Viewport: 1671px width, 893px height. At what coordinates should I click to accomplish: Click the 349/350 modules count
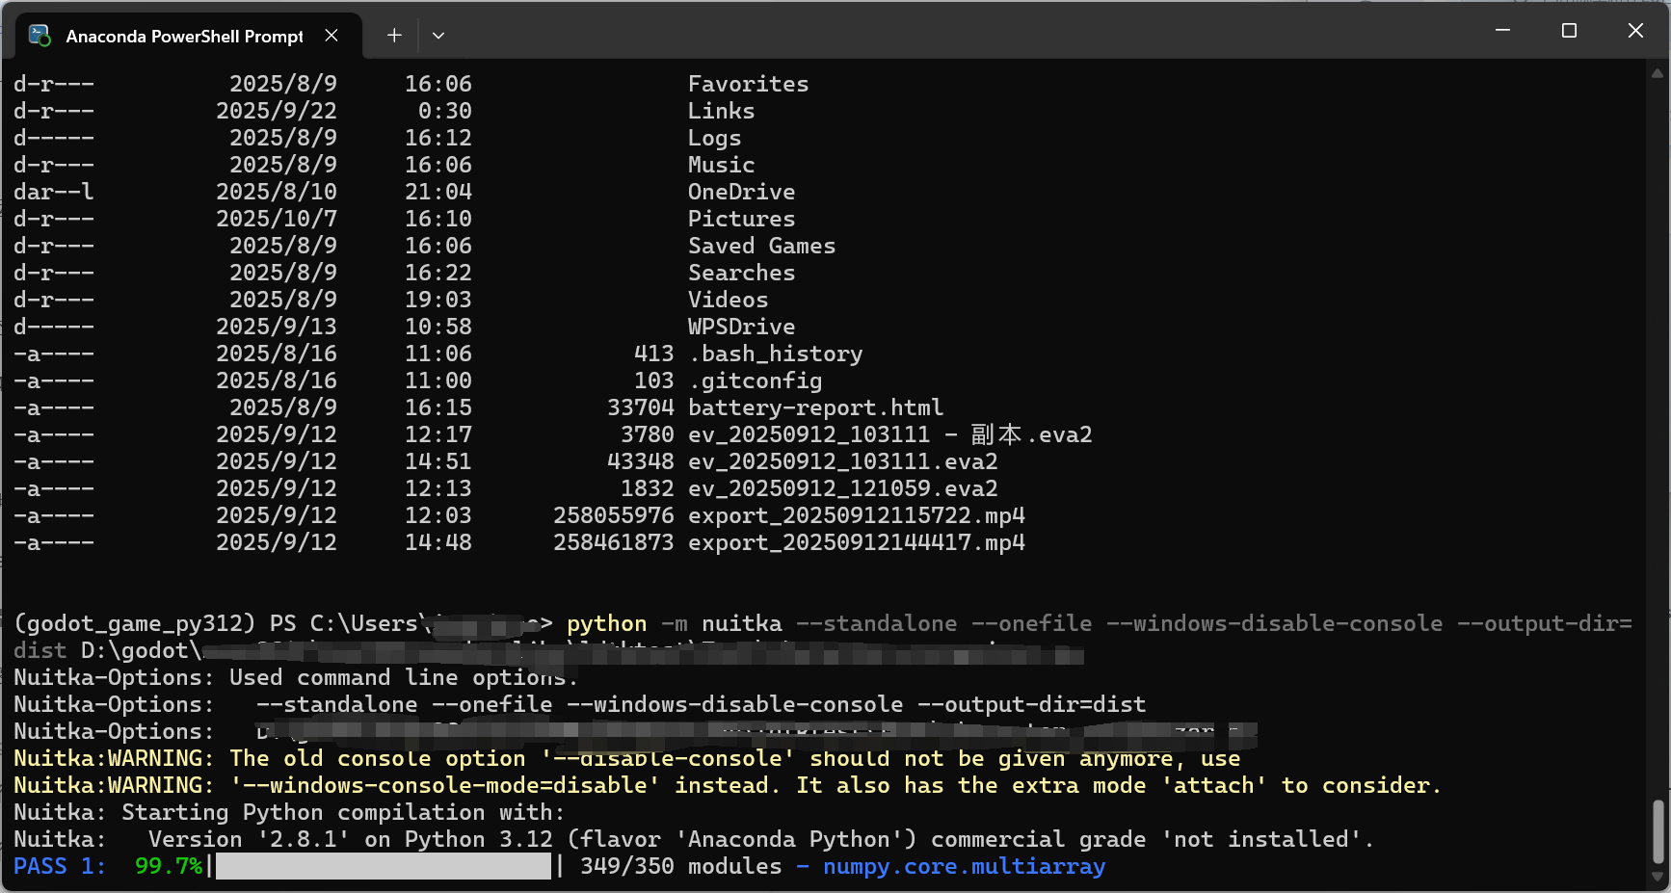[680, 866]
